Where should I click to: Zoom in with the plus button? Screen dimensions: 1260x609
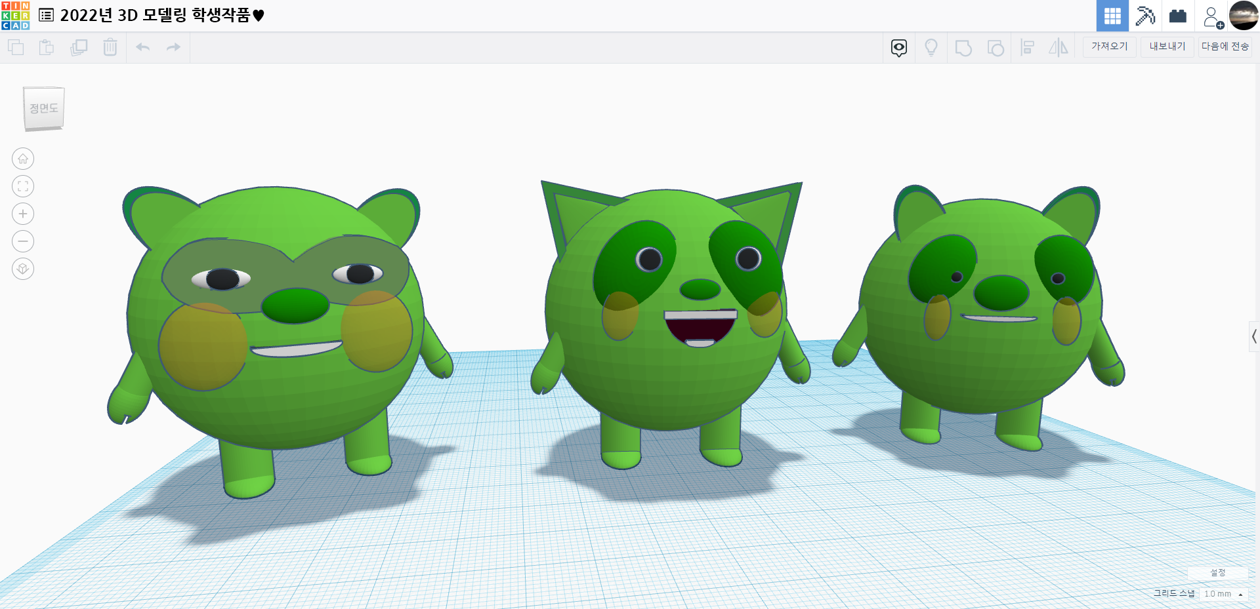pyautogui.click(x=23, y=214)
